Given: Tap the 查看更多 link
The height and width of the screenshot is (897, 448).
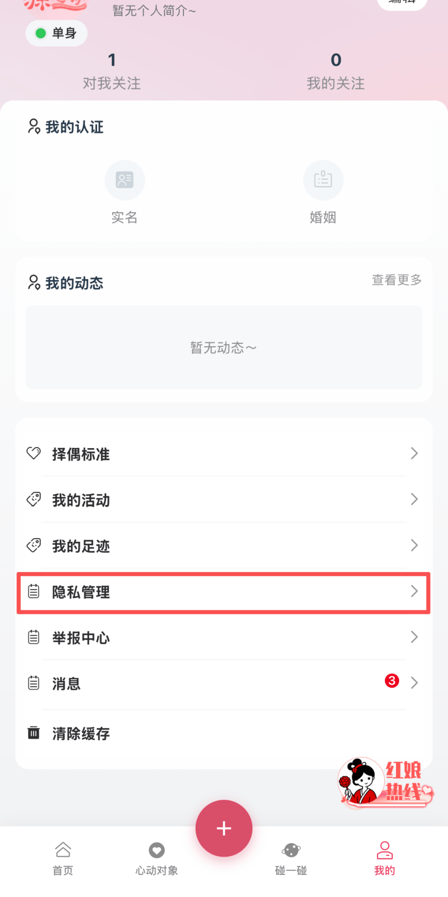Looking at the screenshot, I should click(x=397, y=280).
